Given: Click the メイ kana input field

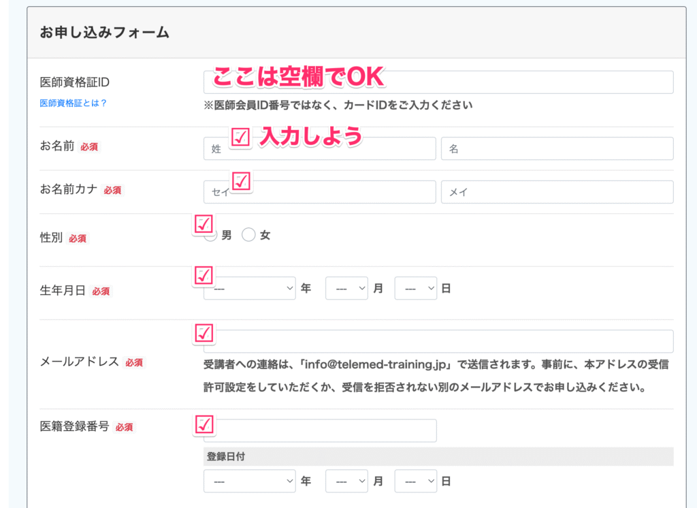Looking at the screenshot, I should [557, 192].
